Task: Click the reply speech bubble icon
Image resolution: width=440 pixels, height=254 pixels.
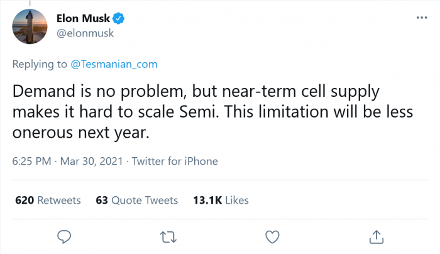Action: [x=63, y=236]
